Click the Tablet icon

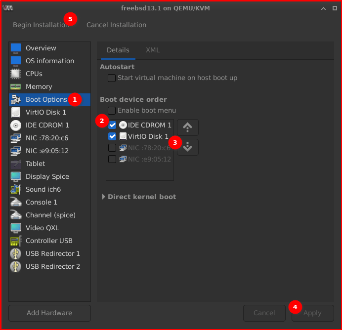16,164
